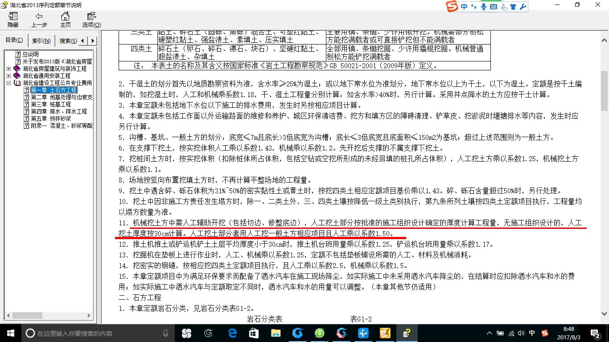The width and height of the screenshot is (609, 342).
Task: Switch to the 搜索(S) search tab
Action: (67, 41)
